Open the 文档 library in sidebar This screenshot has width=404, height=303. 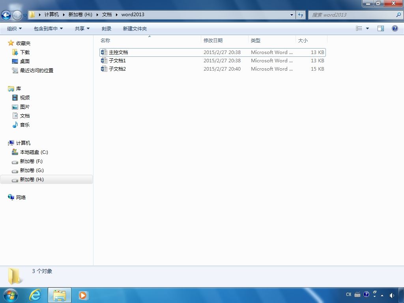(x=25, y=116)
